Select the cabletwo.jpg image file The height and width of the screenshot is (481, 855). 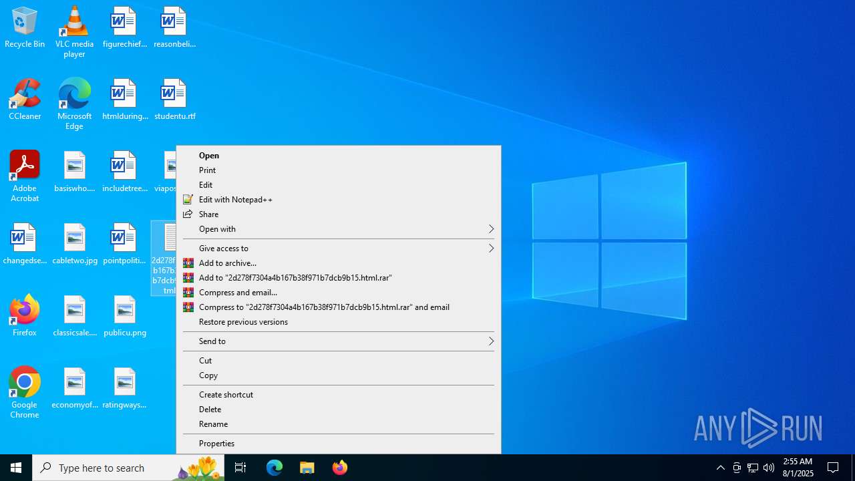coord(74,245)
